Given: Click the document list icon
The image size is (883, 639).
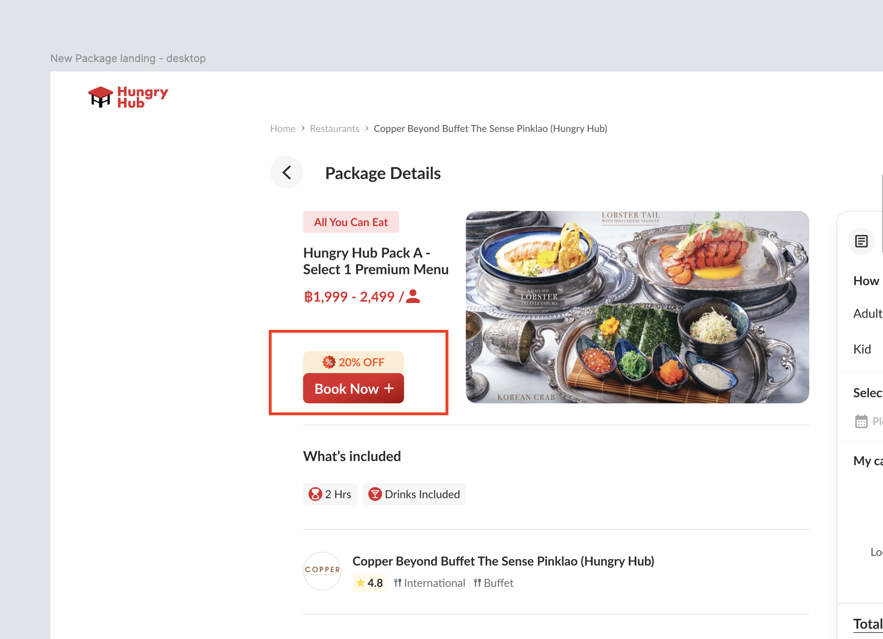Looking at the screenshot, I should pos(861,242).
